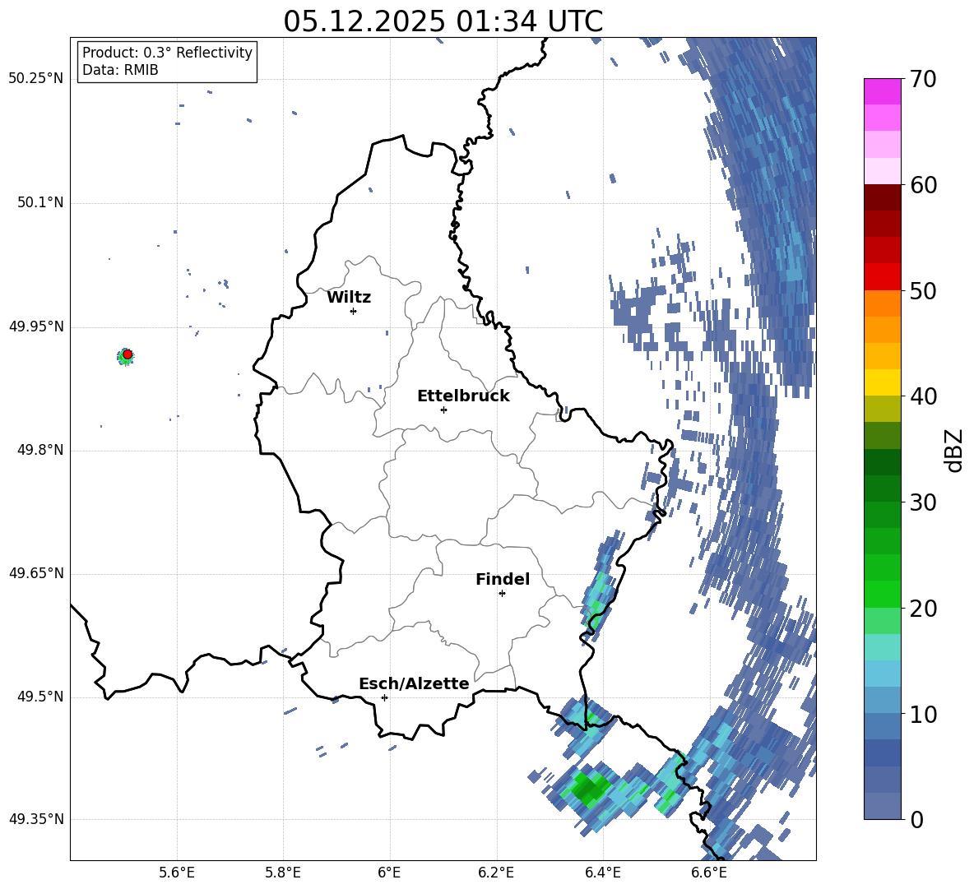Click the 5.8°E longitude label
The height and width of the screenshot is (889, 974).
(x=283, y=873)
